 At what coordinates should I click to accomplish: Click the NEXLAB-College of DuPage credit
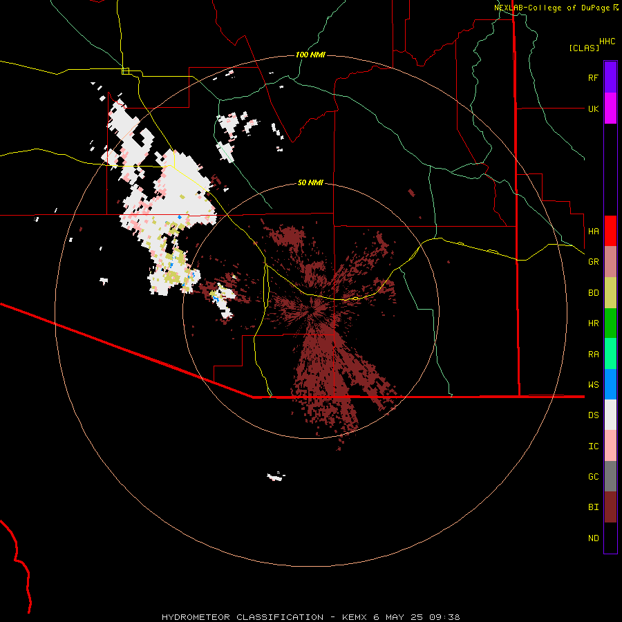(552, 8)
